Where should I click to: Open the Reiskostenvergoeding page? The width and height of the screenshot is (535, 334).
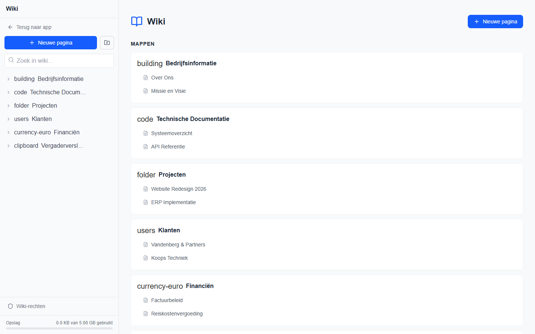(x=177, y=314)
